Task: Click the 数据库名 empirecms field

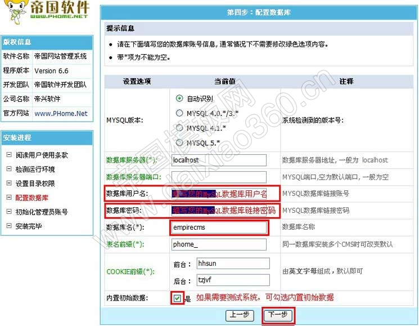Action: pyautogui.click(x=219, y=227)
